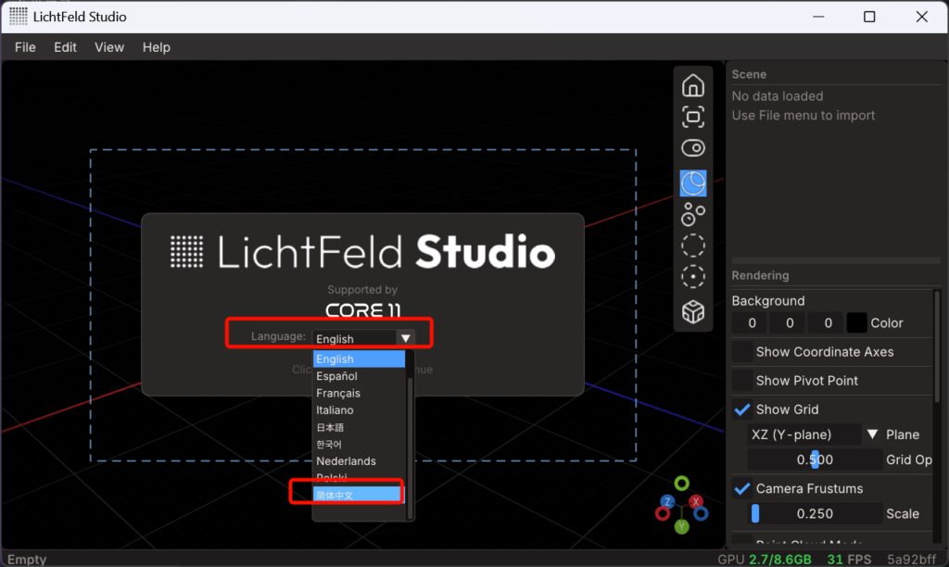Click the fullscreen frame icon
The width and height of the screenshot is (949, 567).
[x=692, y=117]
